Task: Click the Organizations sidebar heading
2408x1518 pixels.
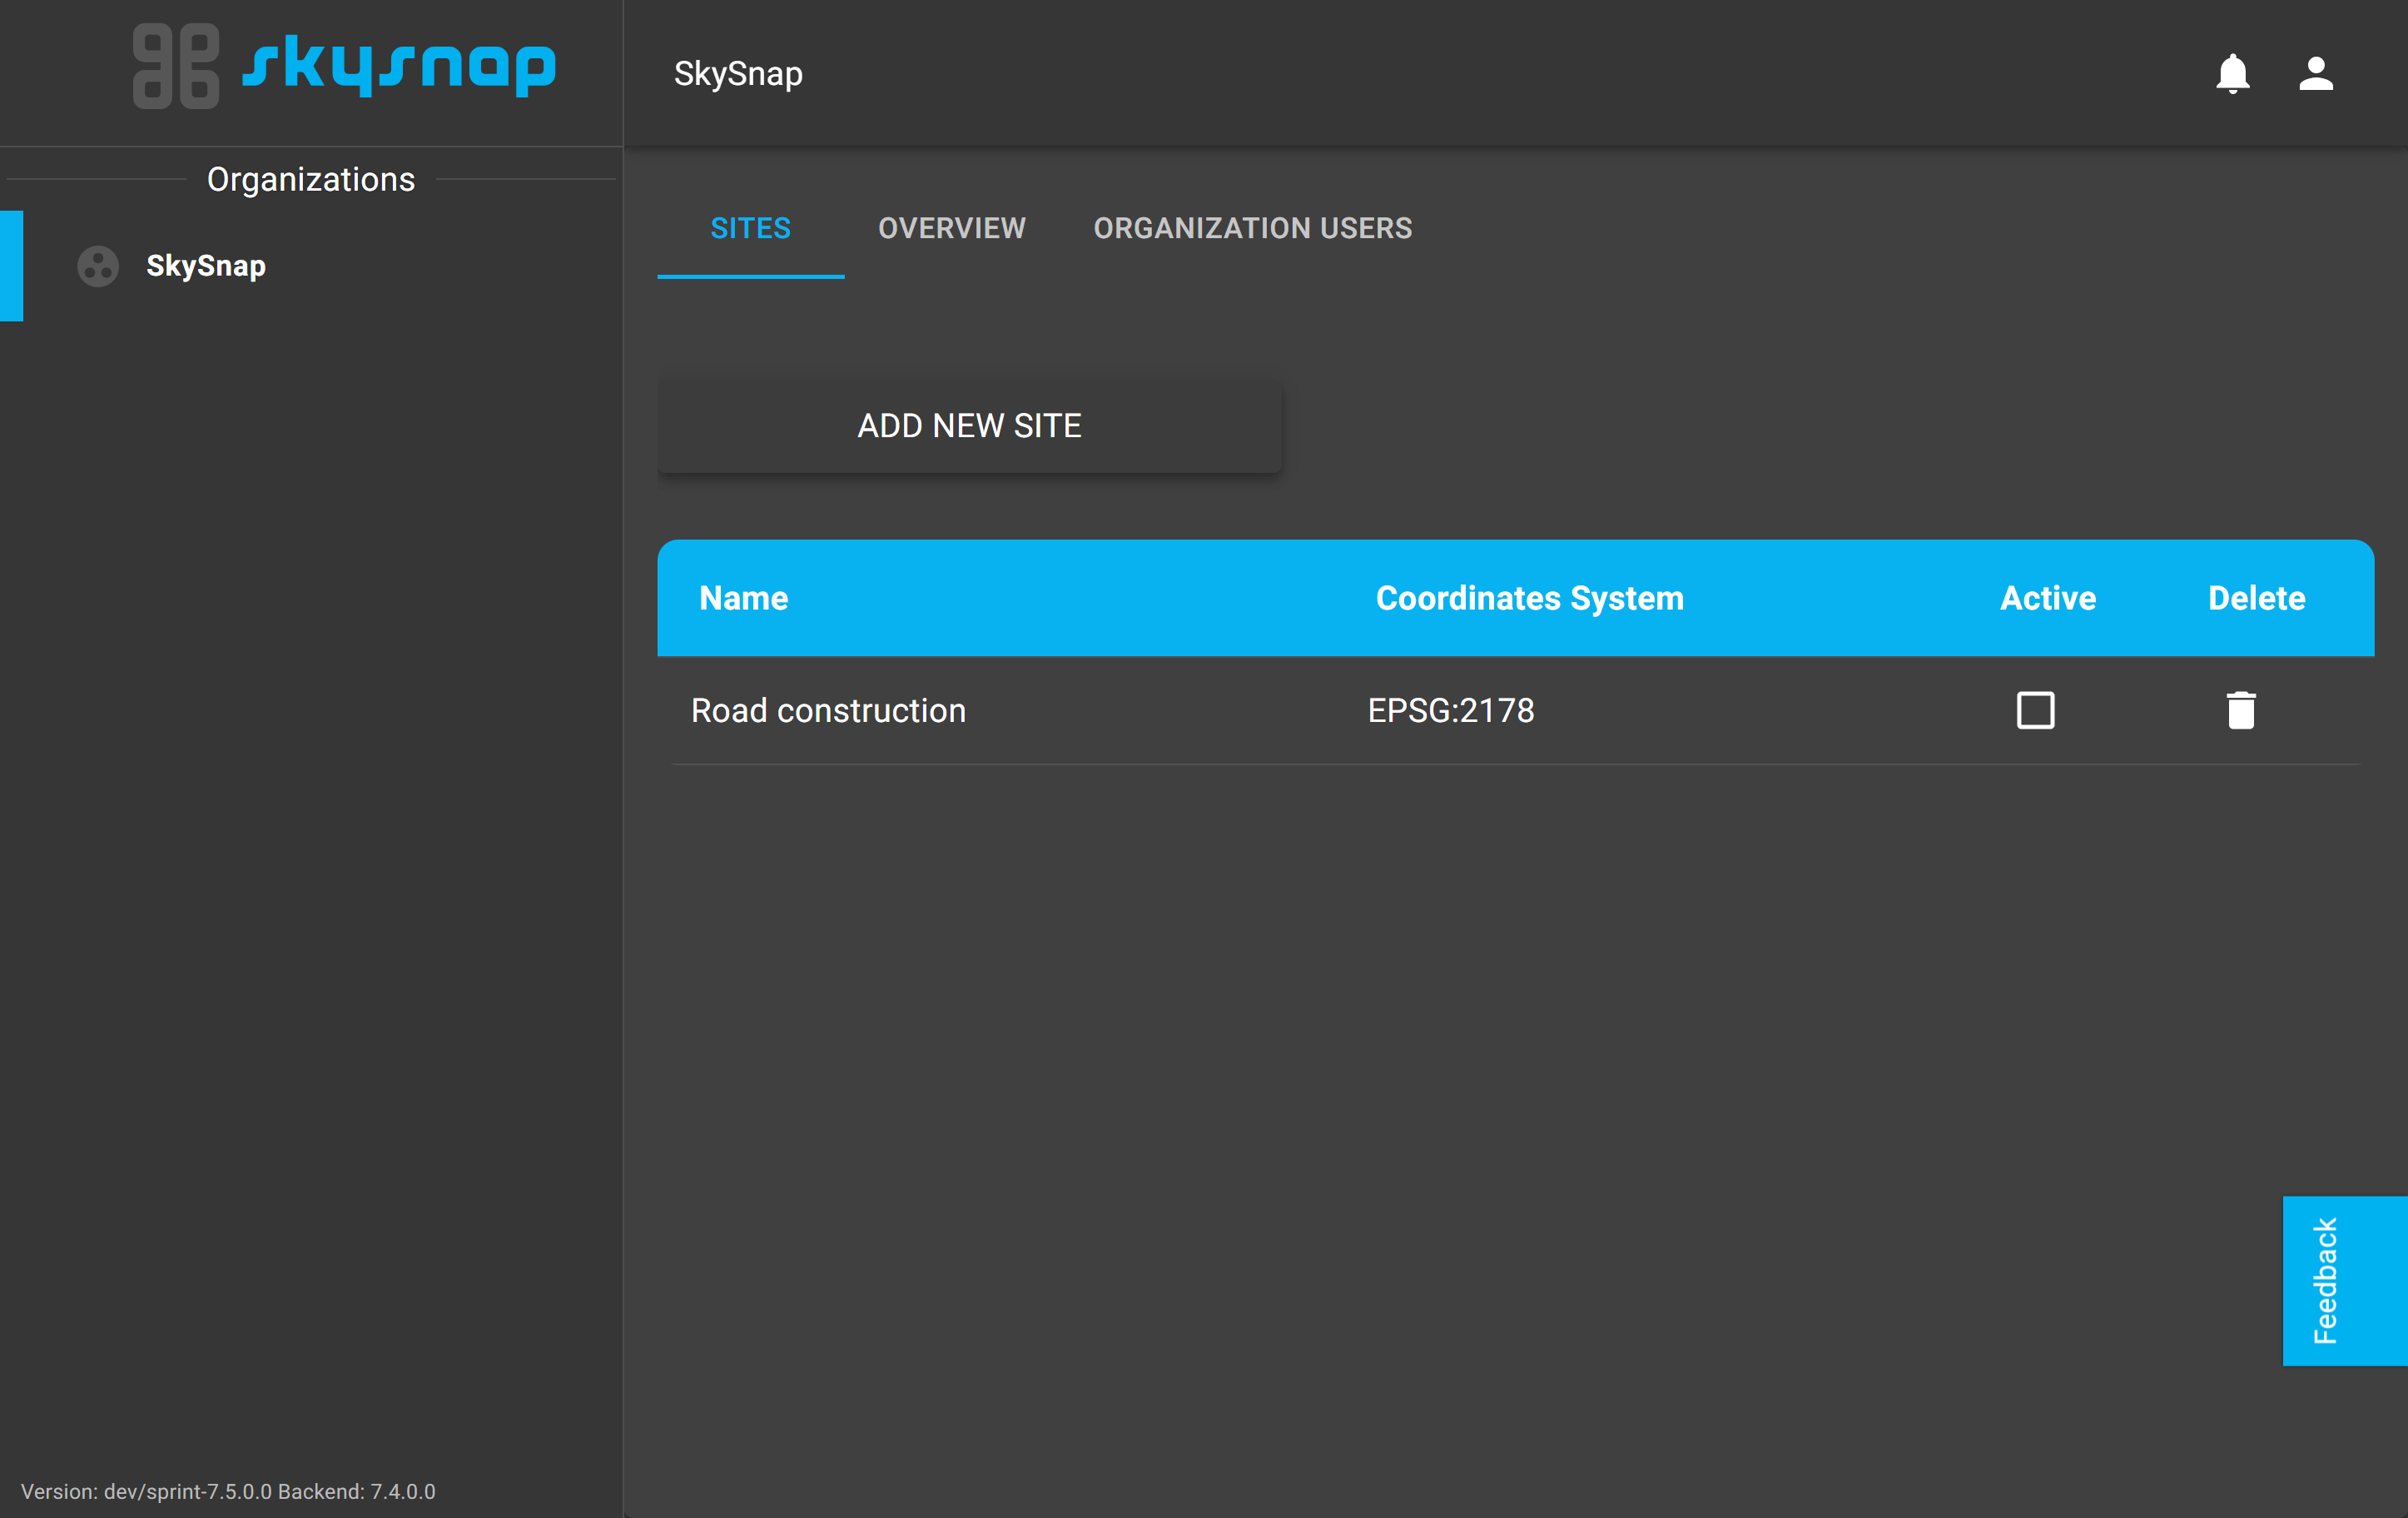Action: tap(311, 179)
